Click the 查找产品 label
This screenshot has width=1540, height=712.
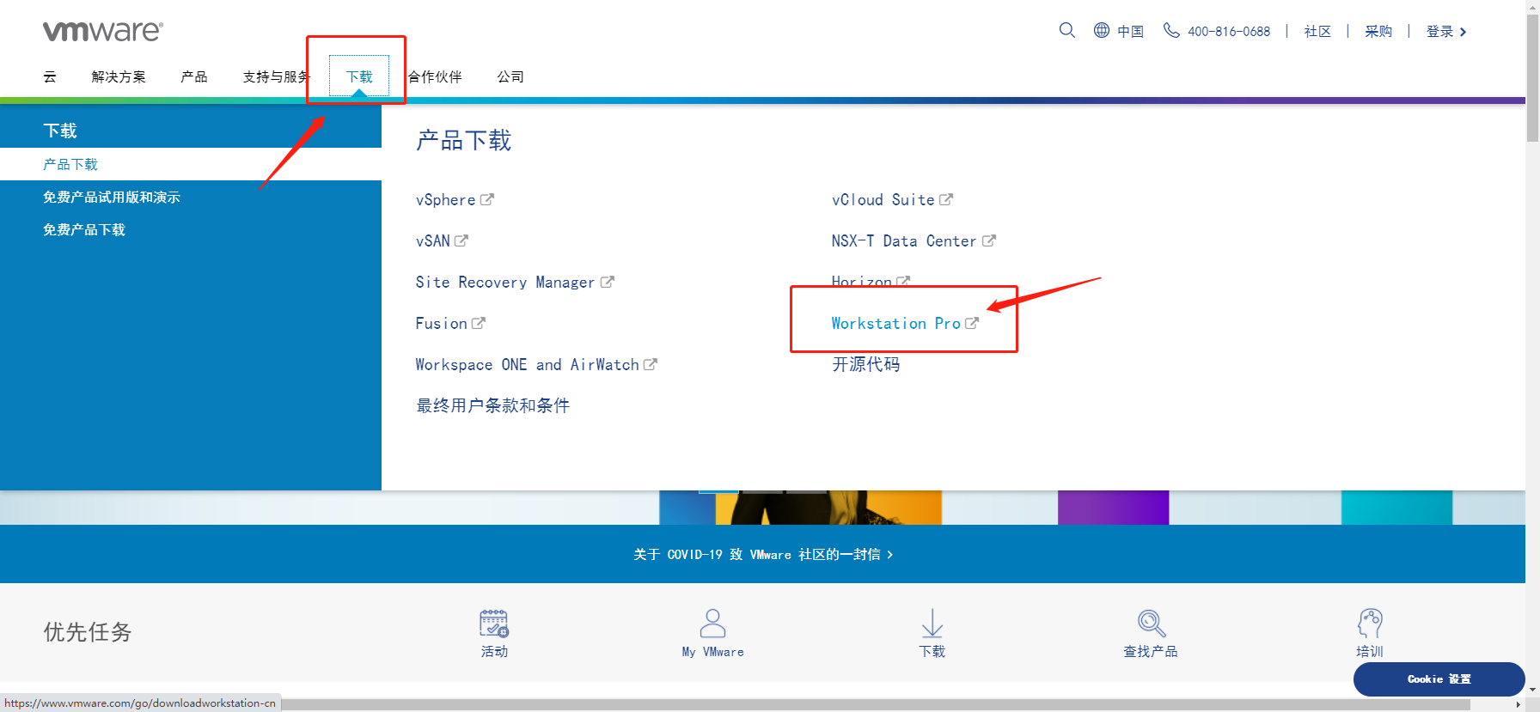[1151, 651]
